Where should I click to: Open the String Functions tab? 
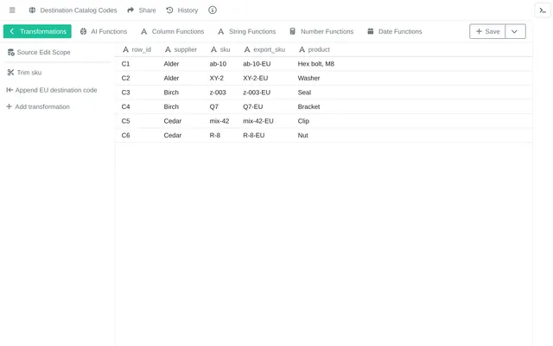pyautogui.click(x=247, y=31)
